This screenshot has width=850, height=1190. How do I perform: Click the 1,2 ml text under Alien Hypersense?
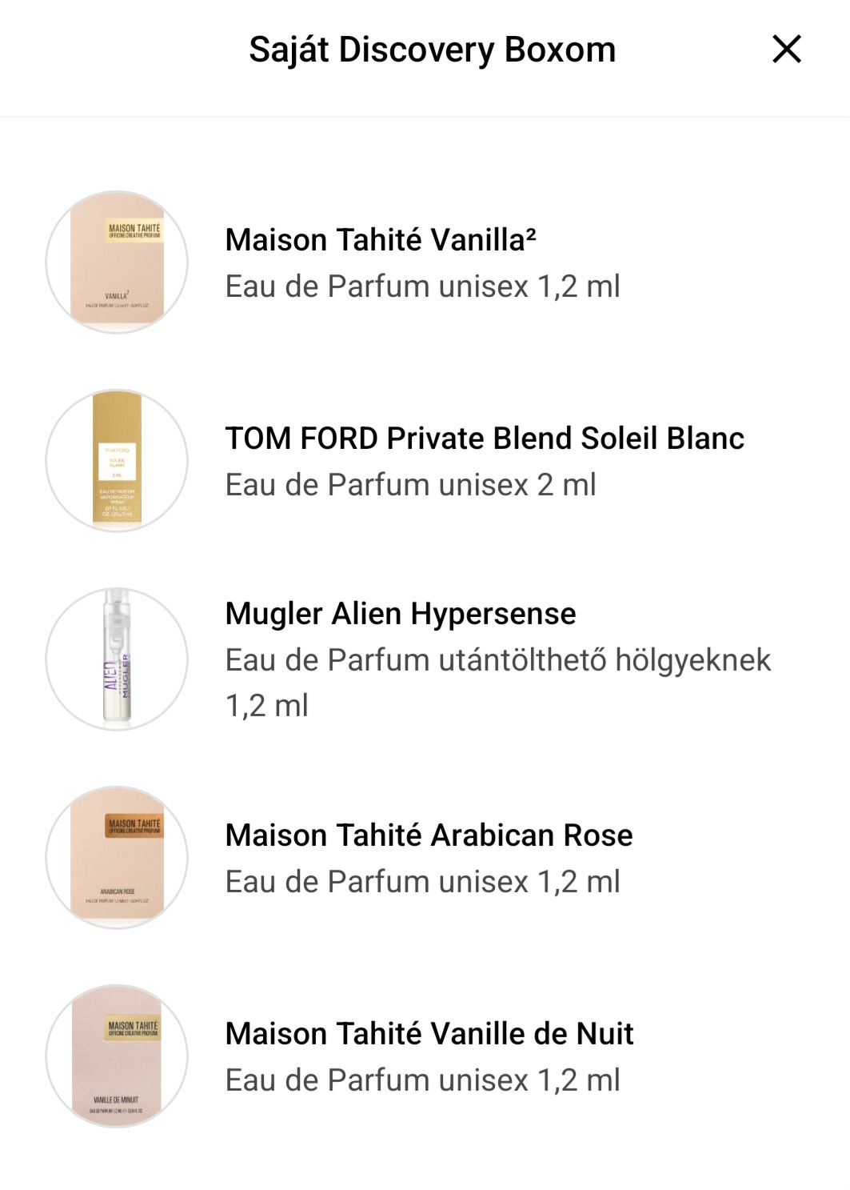pos(267,705)
